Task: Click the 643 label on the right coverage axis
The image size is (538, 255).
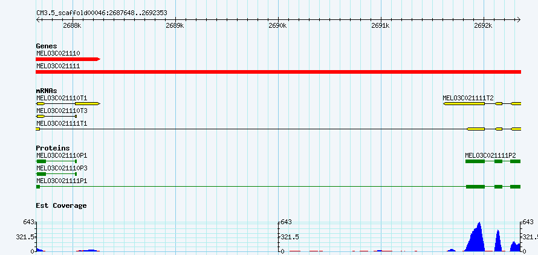Action: [528, 222]
